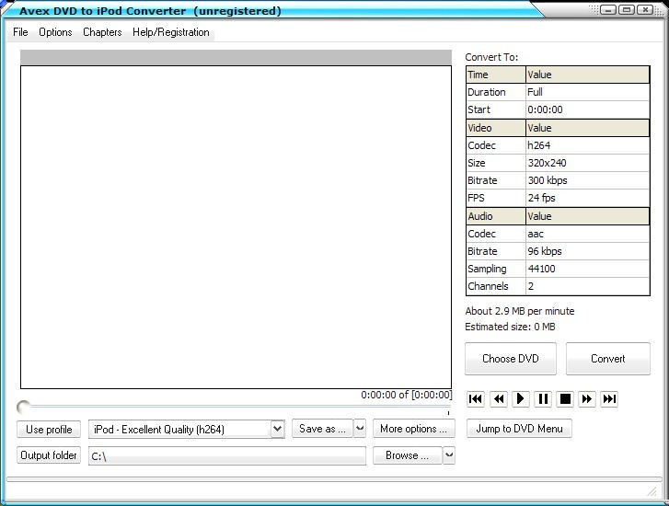Click the video preview area
The height and width of the screenshot is (506, 669).
pos(236,227)
